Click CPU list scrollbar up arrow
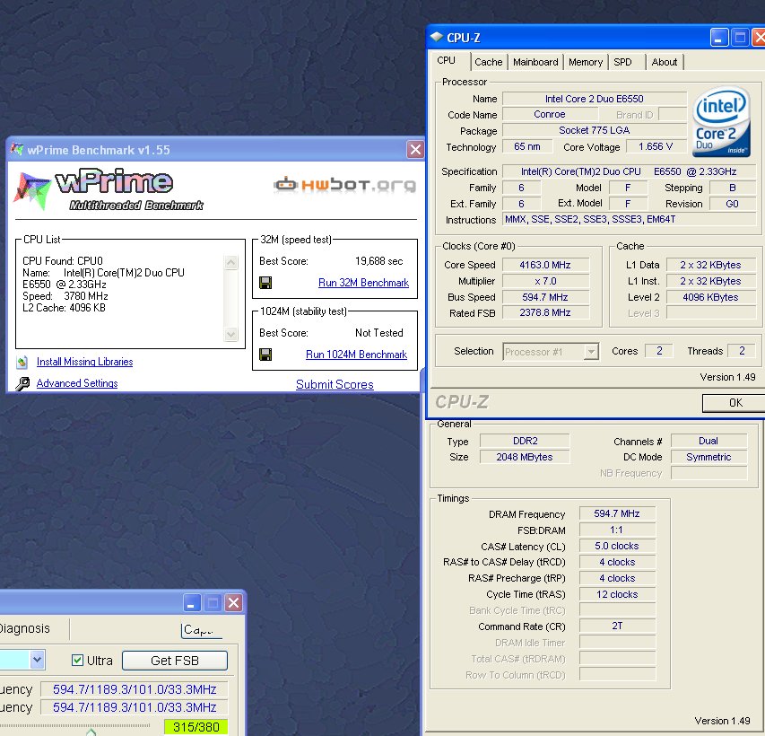Screen dimensions: 765x736 [x=230, y=263]
